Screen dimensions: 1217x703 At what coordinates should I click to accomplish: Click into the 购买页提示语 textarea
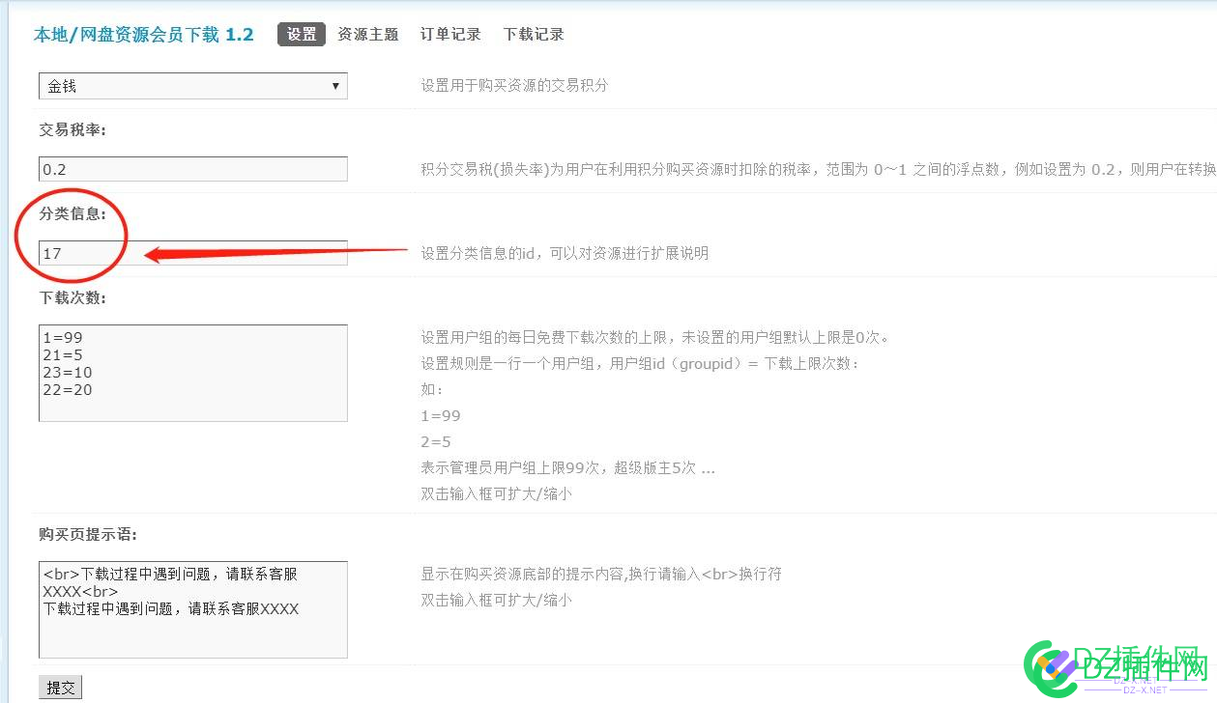(193, 610)
